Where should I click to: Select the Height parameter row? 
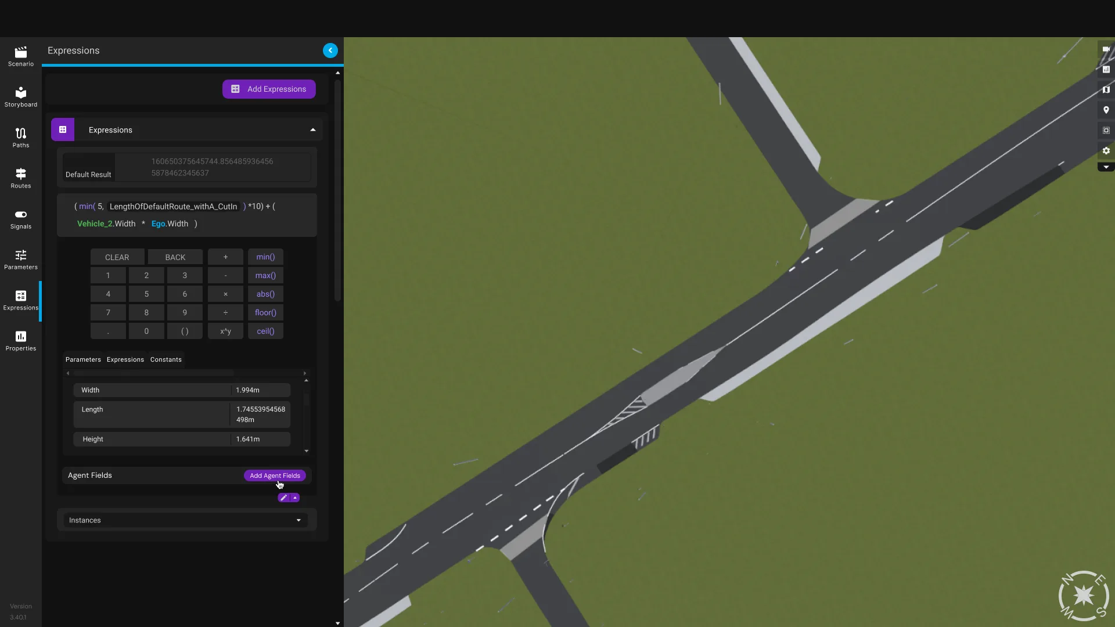[x=182, y=439]
